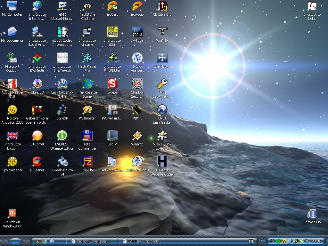Select the PC Booster icon
This screenshot has width=328, height=246.
pyautogui.click(x=87, y=110)
